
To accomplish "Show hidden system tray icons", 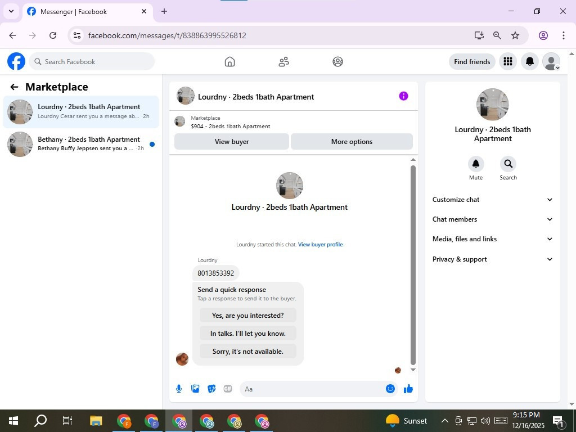I will (444, 421).
